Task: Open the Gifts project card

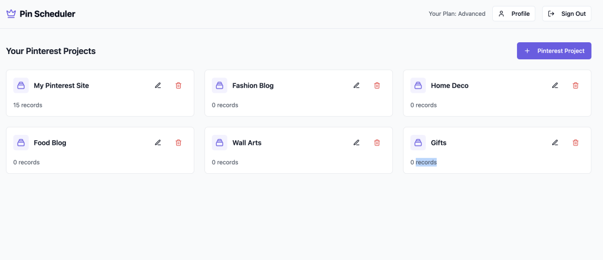Action: click(497, 150)
